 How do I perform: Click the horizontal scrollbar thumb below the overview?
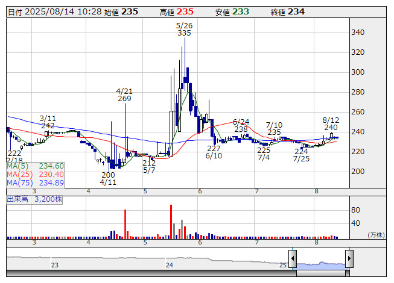pyautogui.click(x=320, y=274)
